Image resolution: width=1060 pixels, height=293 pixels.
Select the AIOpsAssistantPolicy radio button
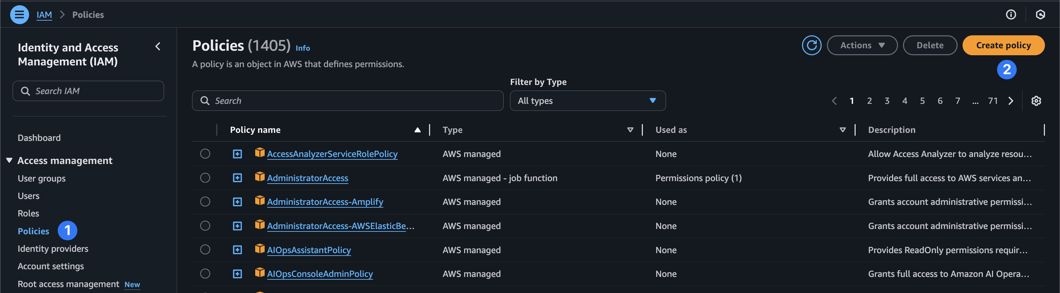click(x=205, y=250)
